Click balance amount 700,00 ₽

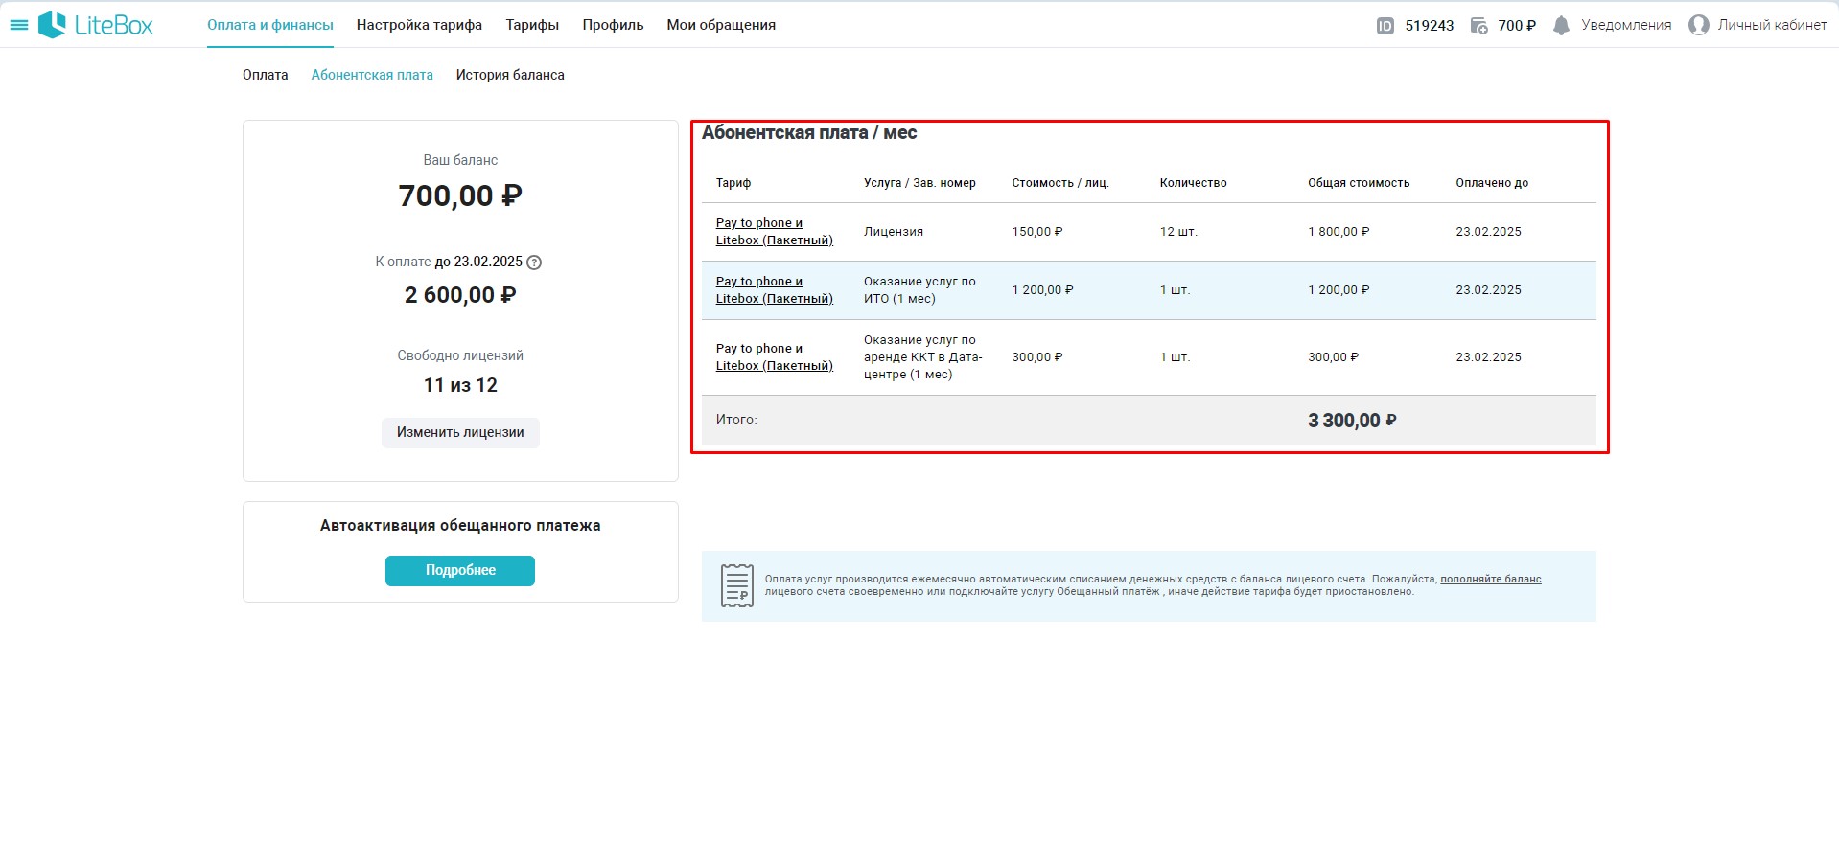point(460,195)
